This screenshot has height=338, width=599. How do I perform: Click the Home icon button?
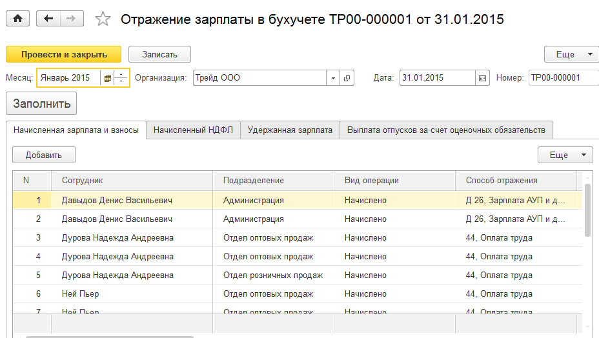pyautogui.click(x=17, y=19)
